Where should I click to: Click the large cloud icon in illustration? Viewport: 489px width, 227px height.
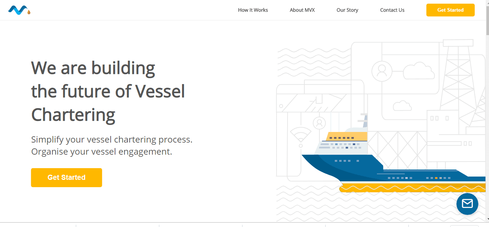tap(419, 71)
